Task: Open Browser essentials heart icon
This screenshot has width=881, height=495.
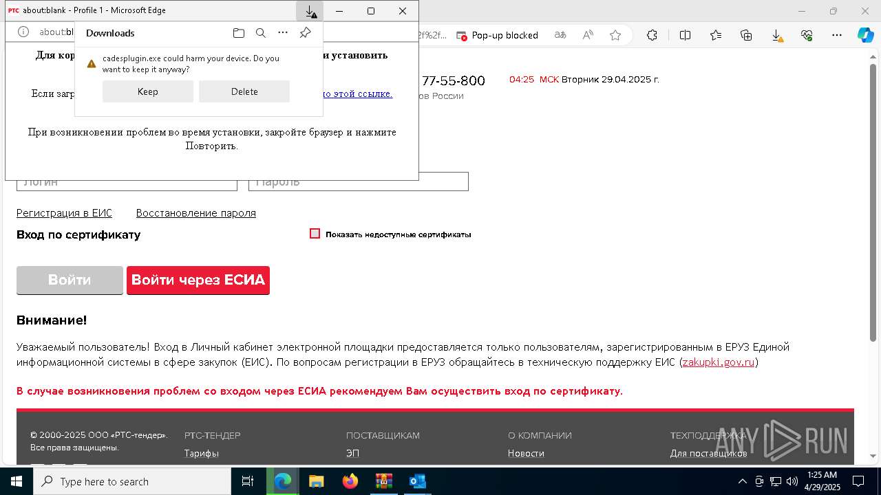Action: pos(807,35)
